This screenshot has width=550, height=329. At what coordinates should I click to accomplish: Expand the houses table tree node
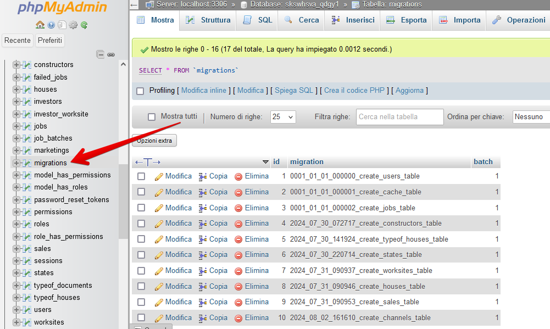coord(16,90)
